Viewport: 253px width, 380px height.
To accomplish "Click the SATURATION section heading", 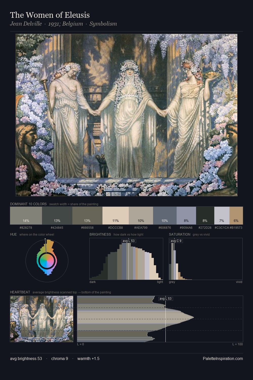I will click(x=180, y=234).
